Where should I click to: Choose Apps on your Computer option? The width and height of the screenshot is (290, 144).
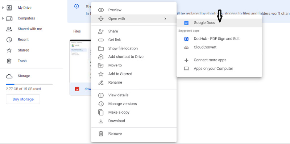point(219,69)
